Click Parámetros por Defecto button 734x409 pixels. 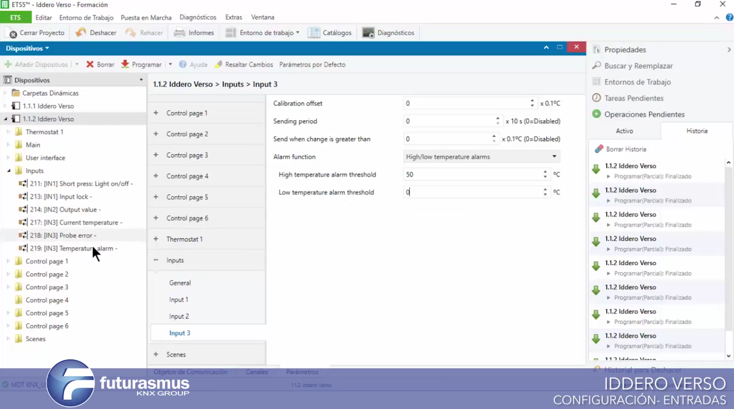pos(312,64)
